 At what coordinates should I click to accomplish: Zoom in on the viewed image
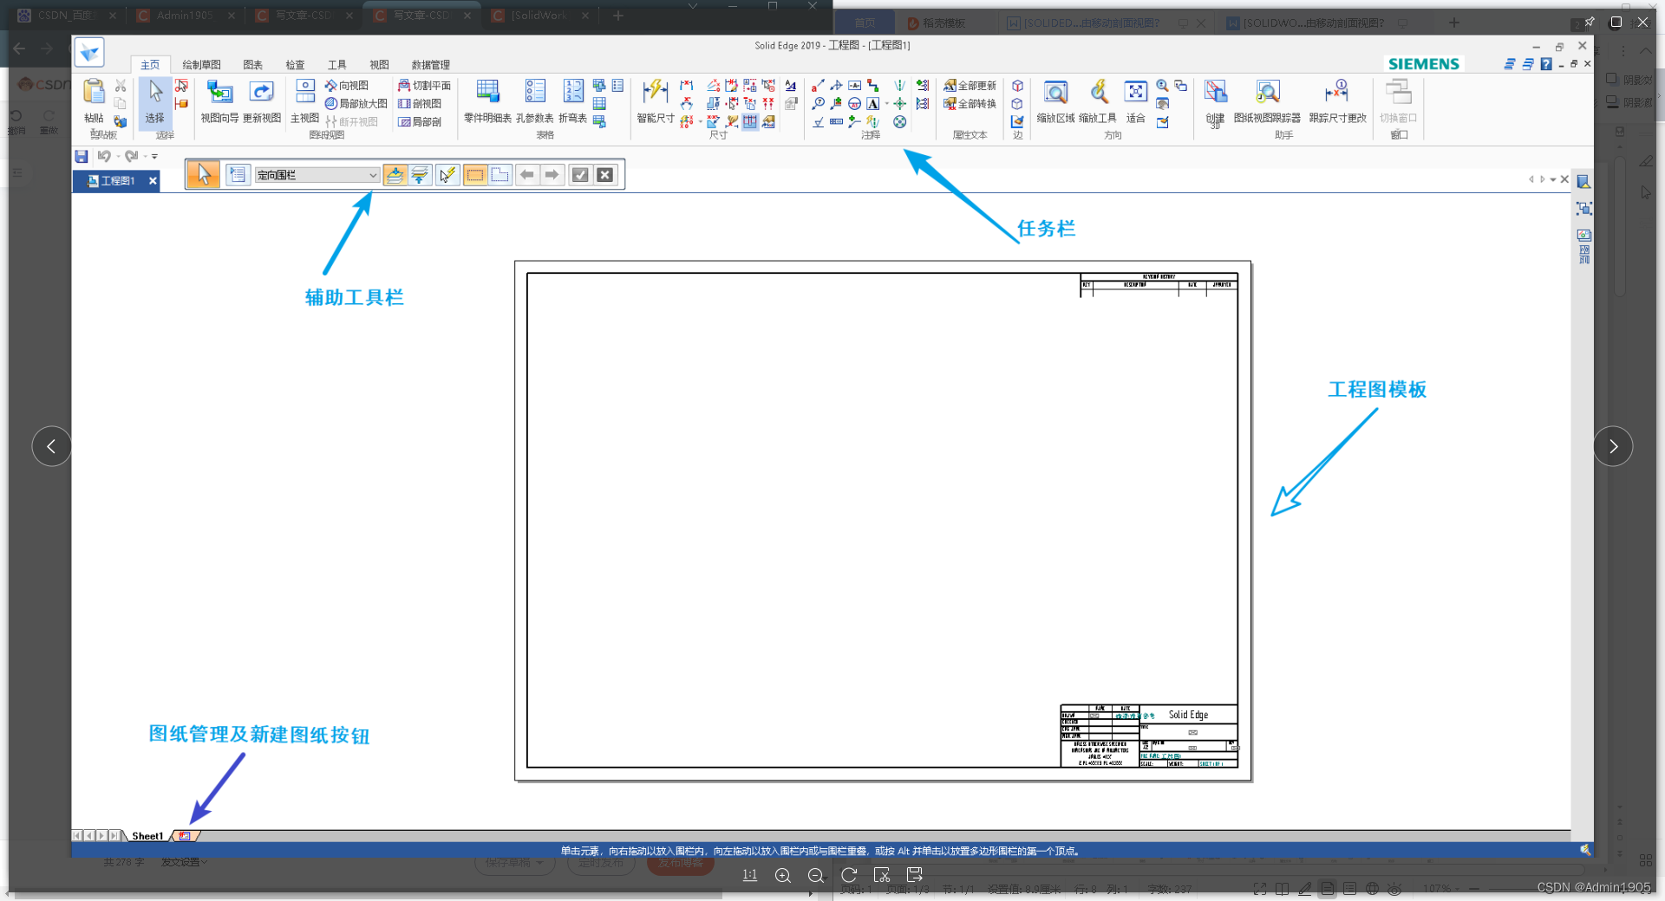782,875
